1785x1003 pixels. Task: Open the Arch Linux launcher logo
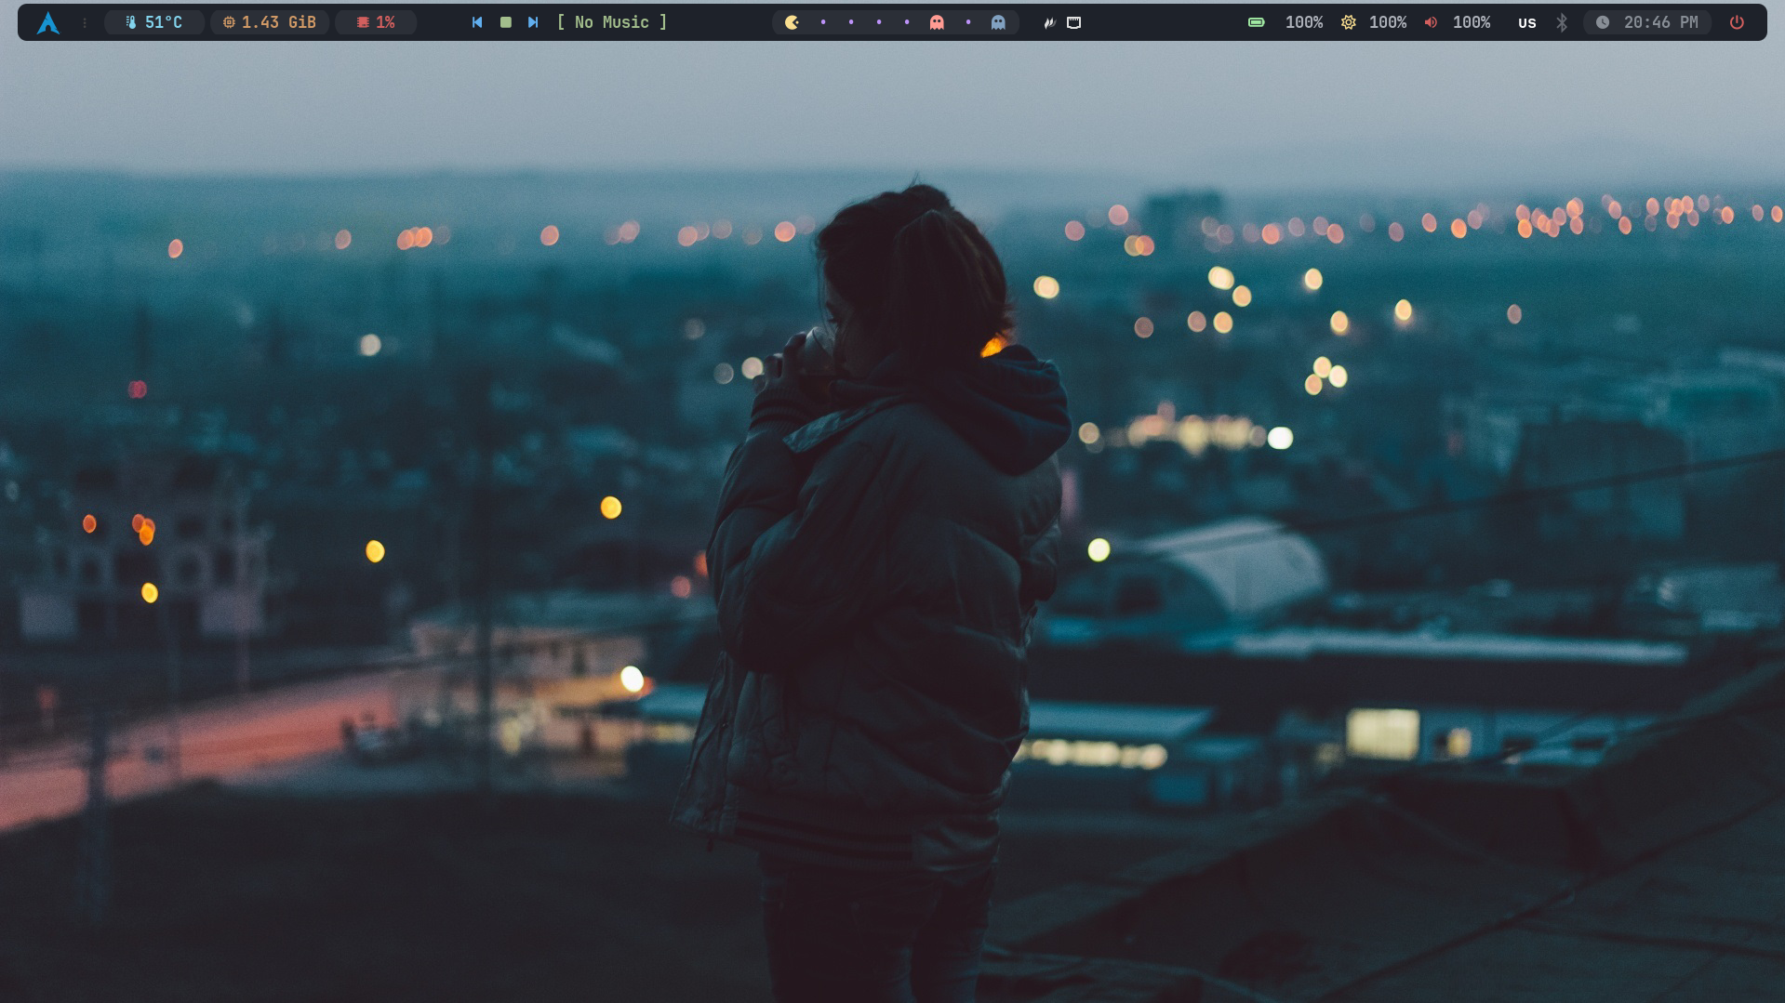pyautogui.click(x=48, y=22)
